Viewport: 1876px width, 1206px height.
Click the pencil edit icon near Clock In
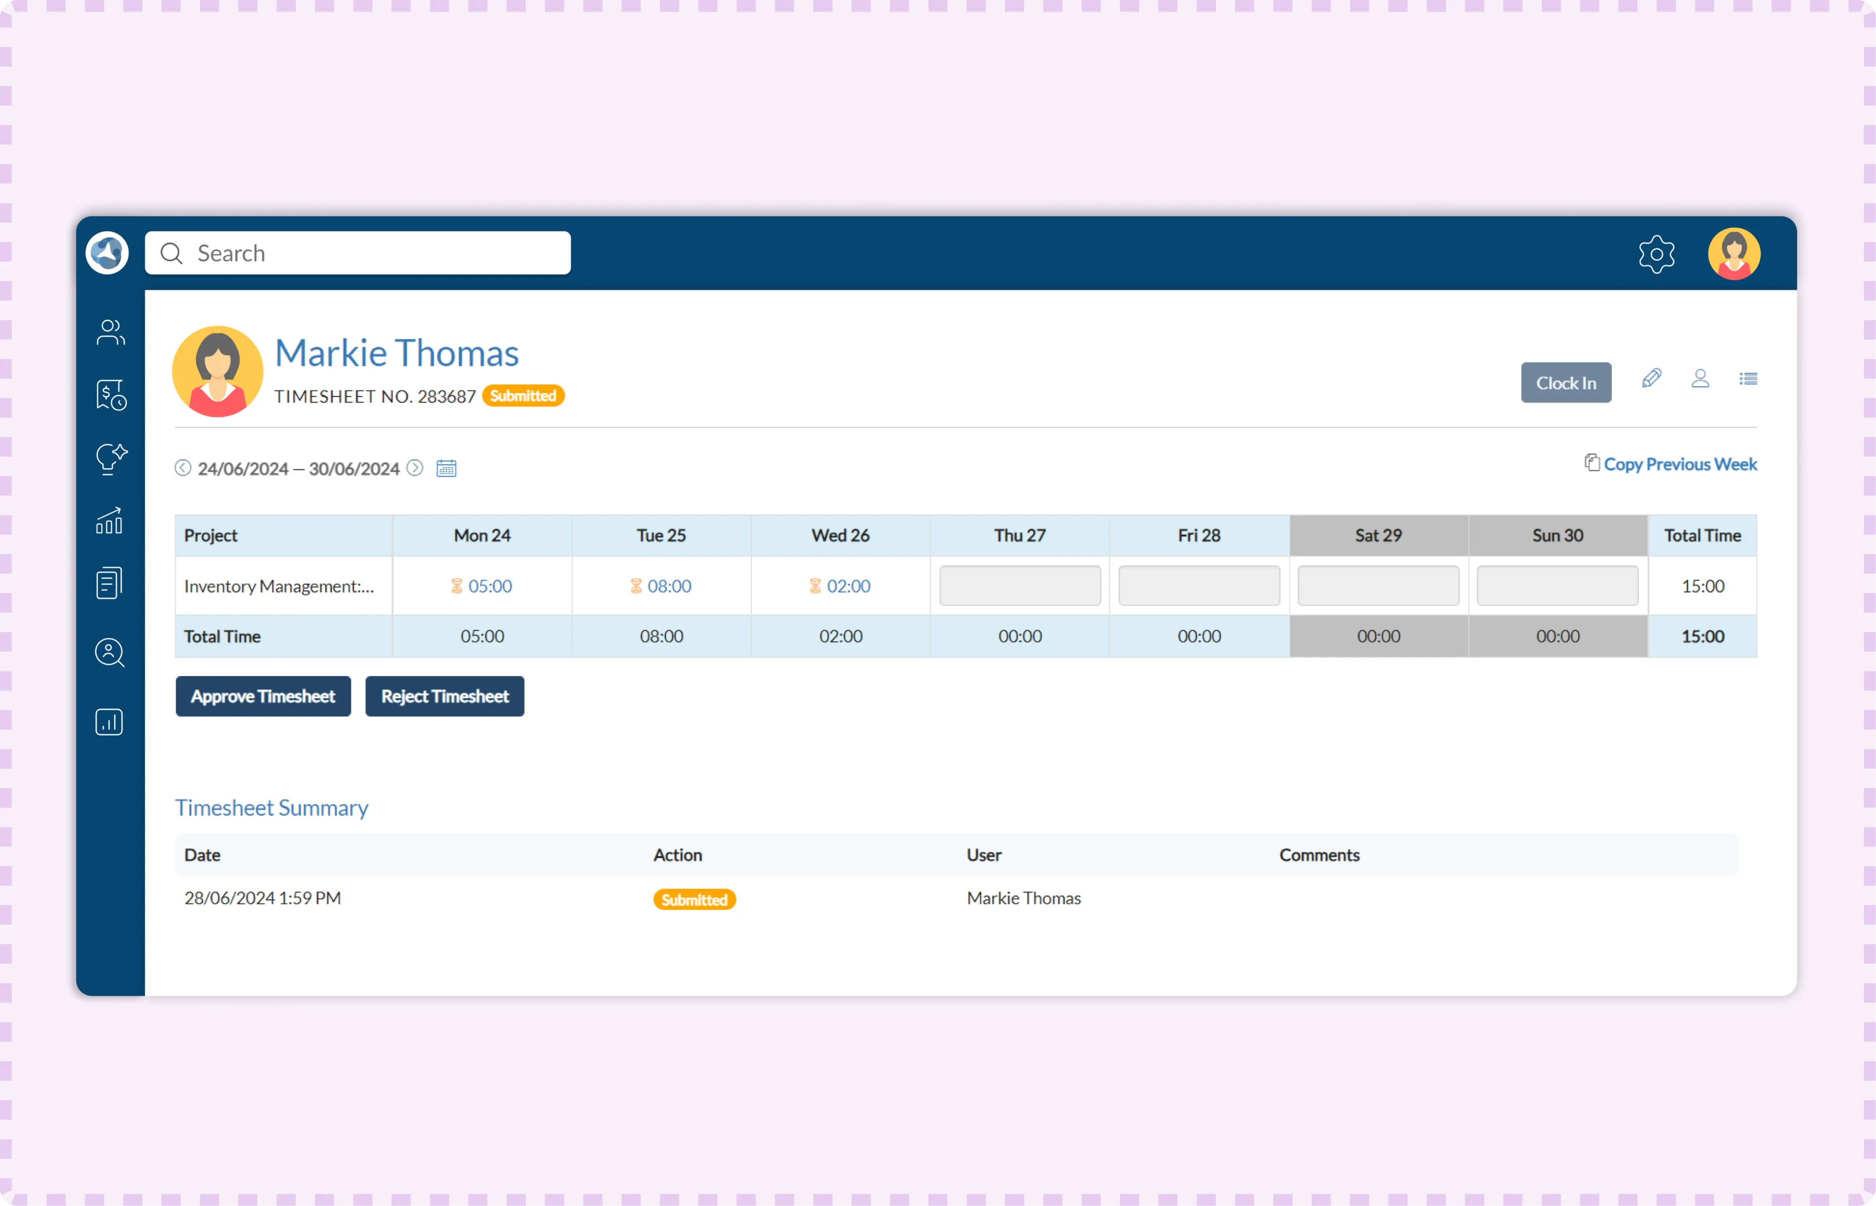[x=1652, y=379]
